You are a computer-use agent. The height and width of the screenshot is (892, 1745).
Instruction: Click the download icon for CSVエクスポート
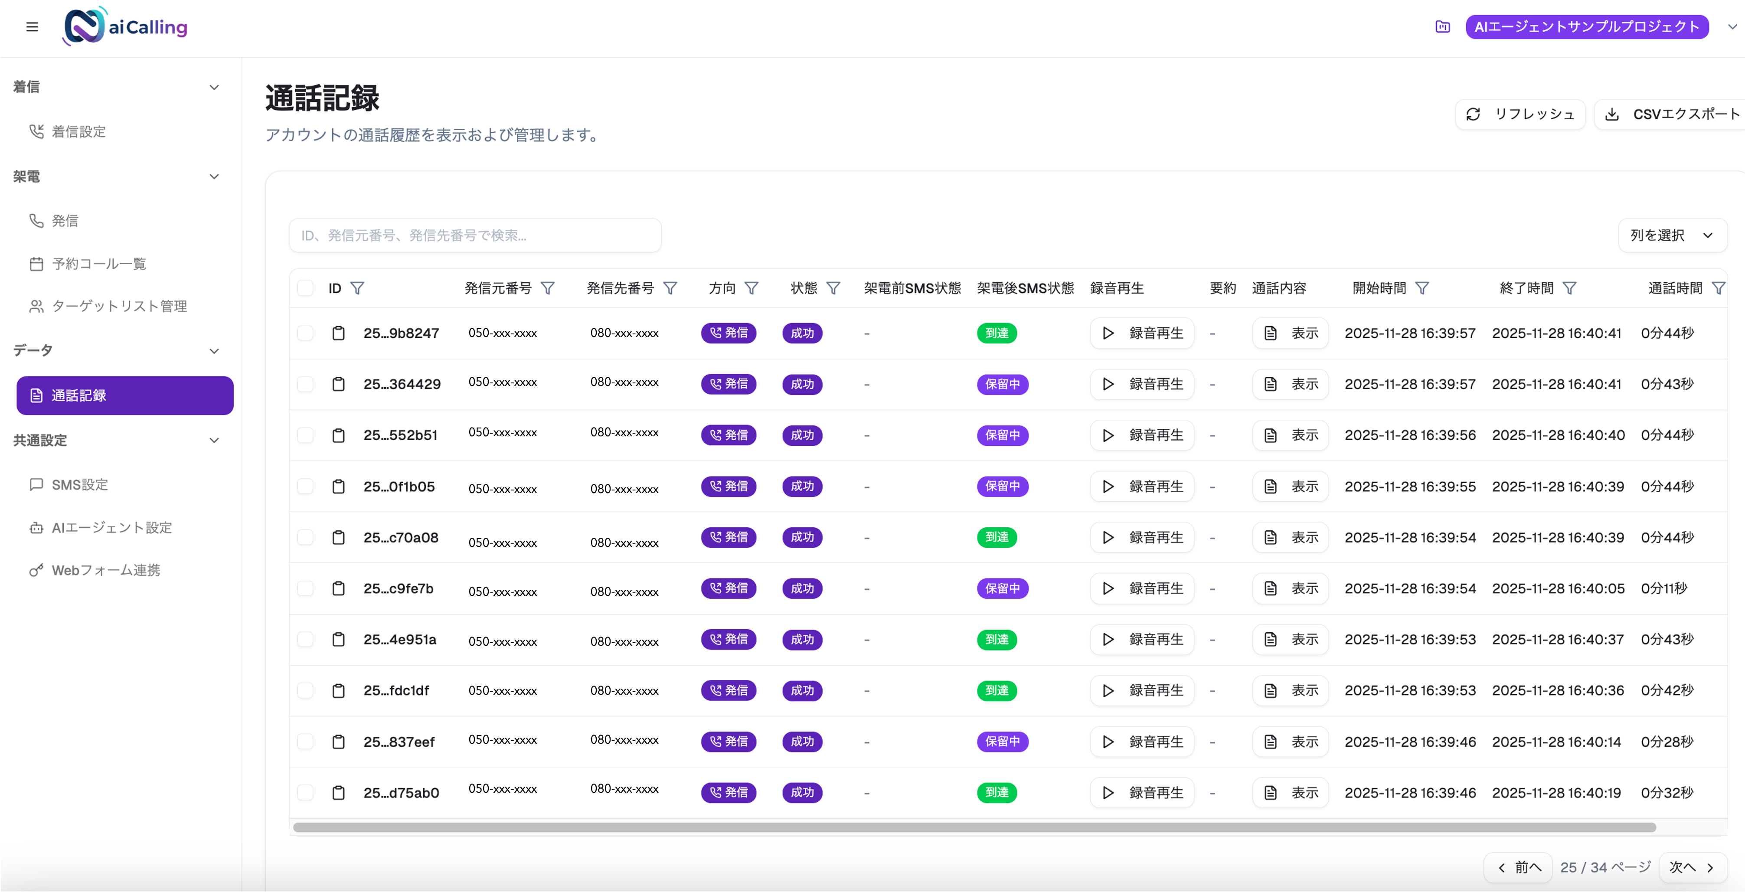click(x=1614, y=114)
